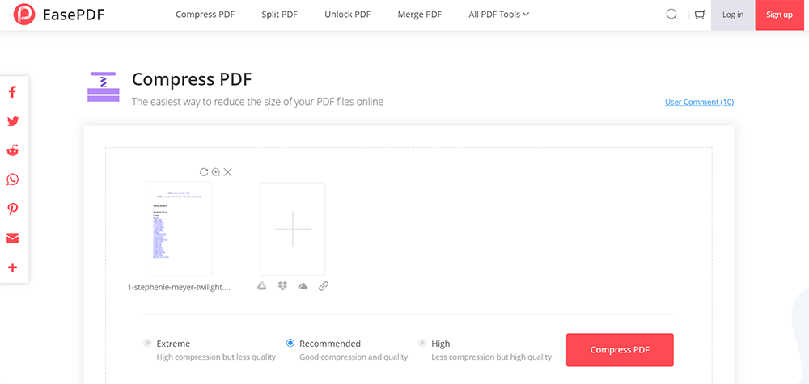Screen dimensions: 809x384
Task: Share page on Reddit
Action: coord(13,150)
